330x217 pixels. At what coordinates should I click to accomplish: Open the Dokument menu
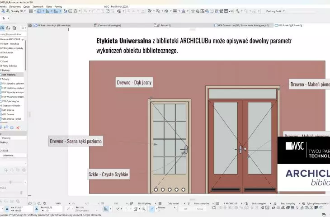pos(15,6)
